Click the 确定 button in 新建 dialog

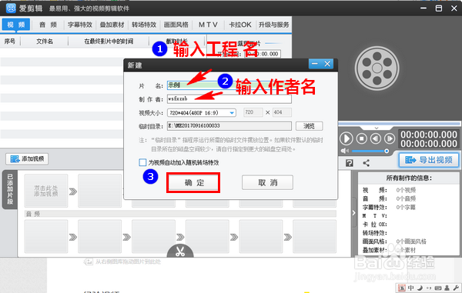(x=194, y=183)
